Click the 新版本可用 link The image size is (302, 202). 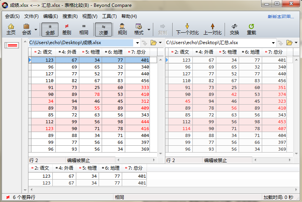click(281, 17)
